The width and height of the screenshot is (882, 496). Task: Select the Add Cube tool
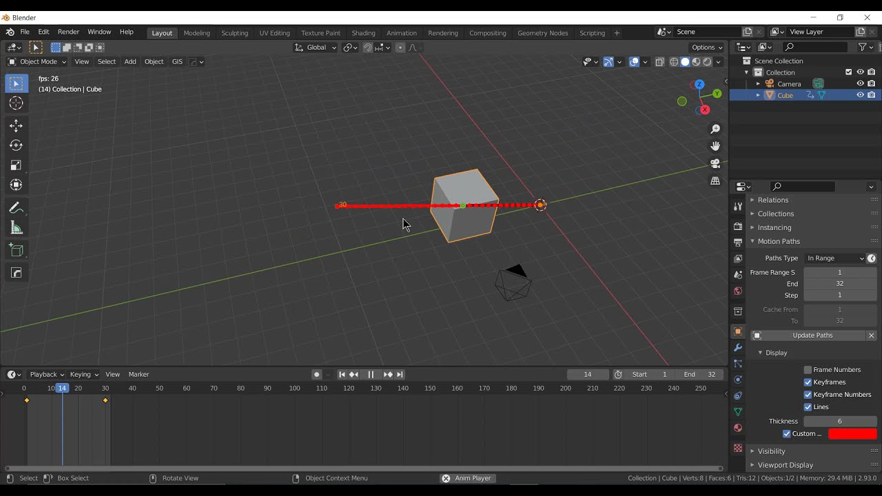(16, 251)
